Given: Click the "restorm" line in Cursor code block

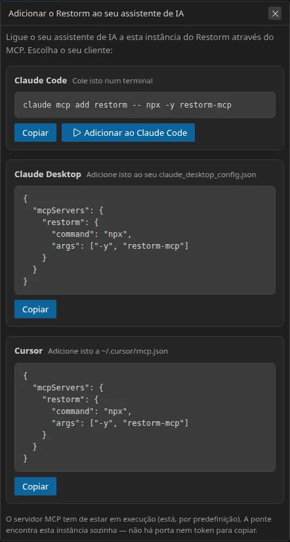Looking at the screenshot, I should click(x=70, y=400).
